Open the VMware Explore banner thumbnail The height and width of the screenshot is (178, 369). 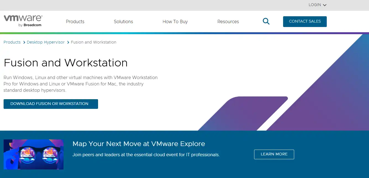[34, 154]
